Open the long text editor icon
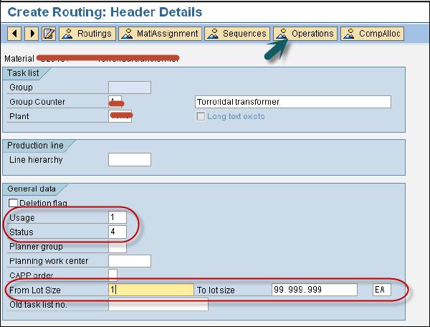The height and width of the screenshot is (327, 430). click(x=49, y=34)
